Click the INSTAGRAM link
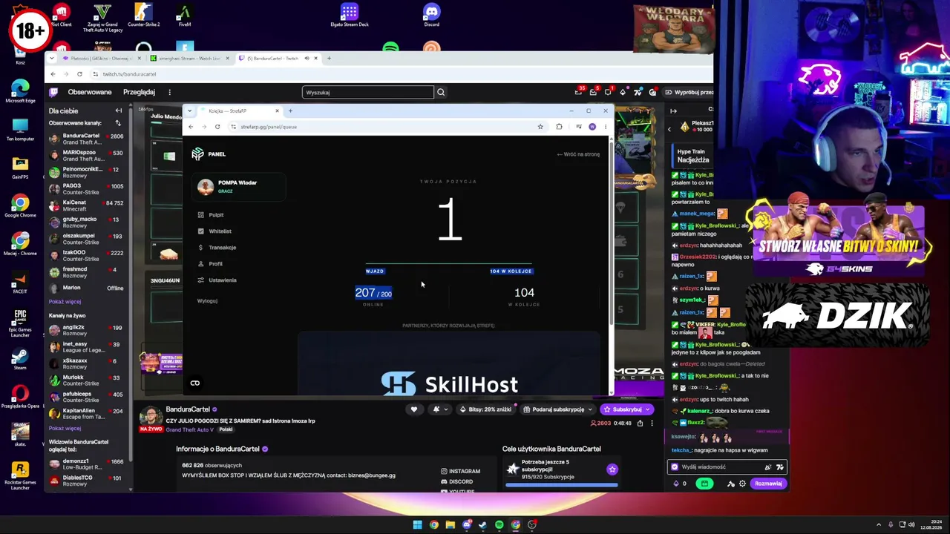The width and height of the screenshot is (950, 534). click(x=461, y=471)
